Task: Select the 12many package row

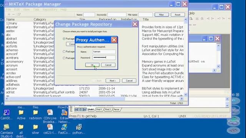Action: coord(12,23)
